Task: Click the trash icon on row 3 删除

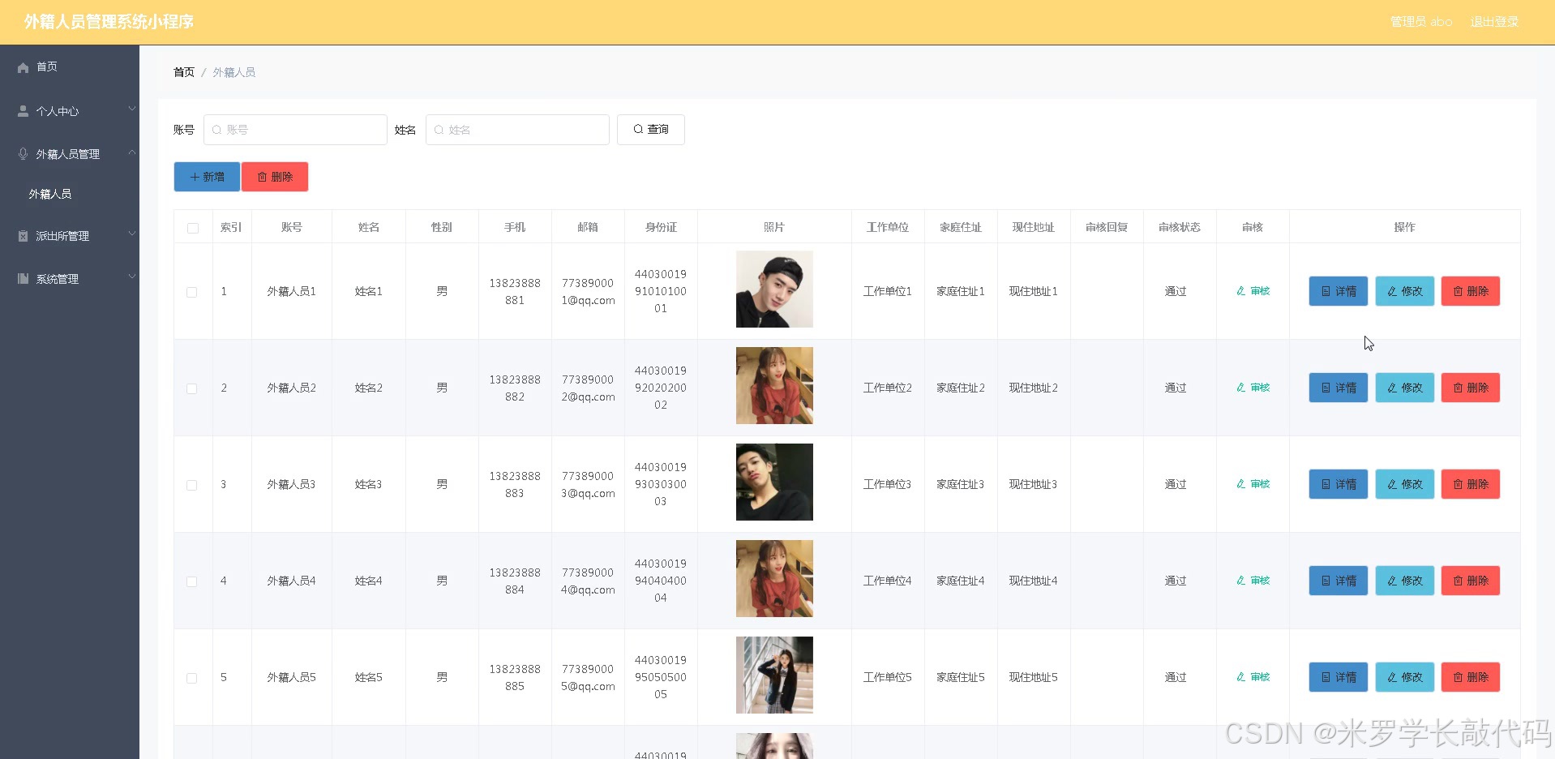Action: (x=1458, y=484)
